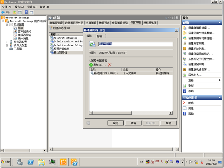Click the blue help icon in toolbar
This screenshot has width=224, height=168.
(26, 12)
